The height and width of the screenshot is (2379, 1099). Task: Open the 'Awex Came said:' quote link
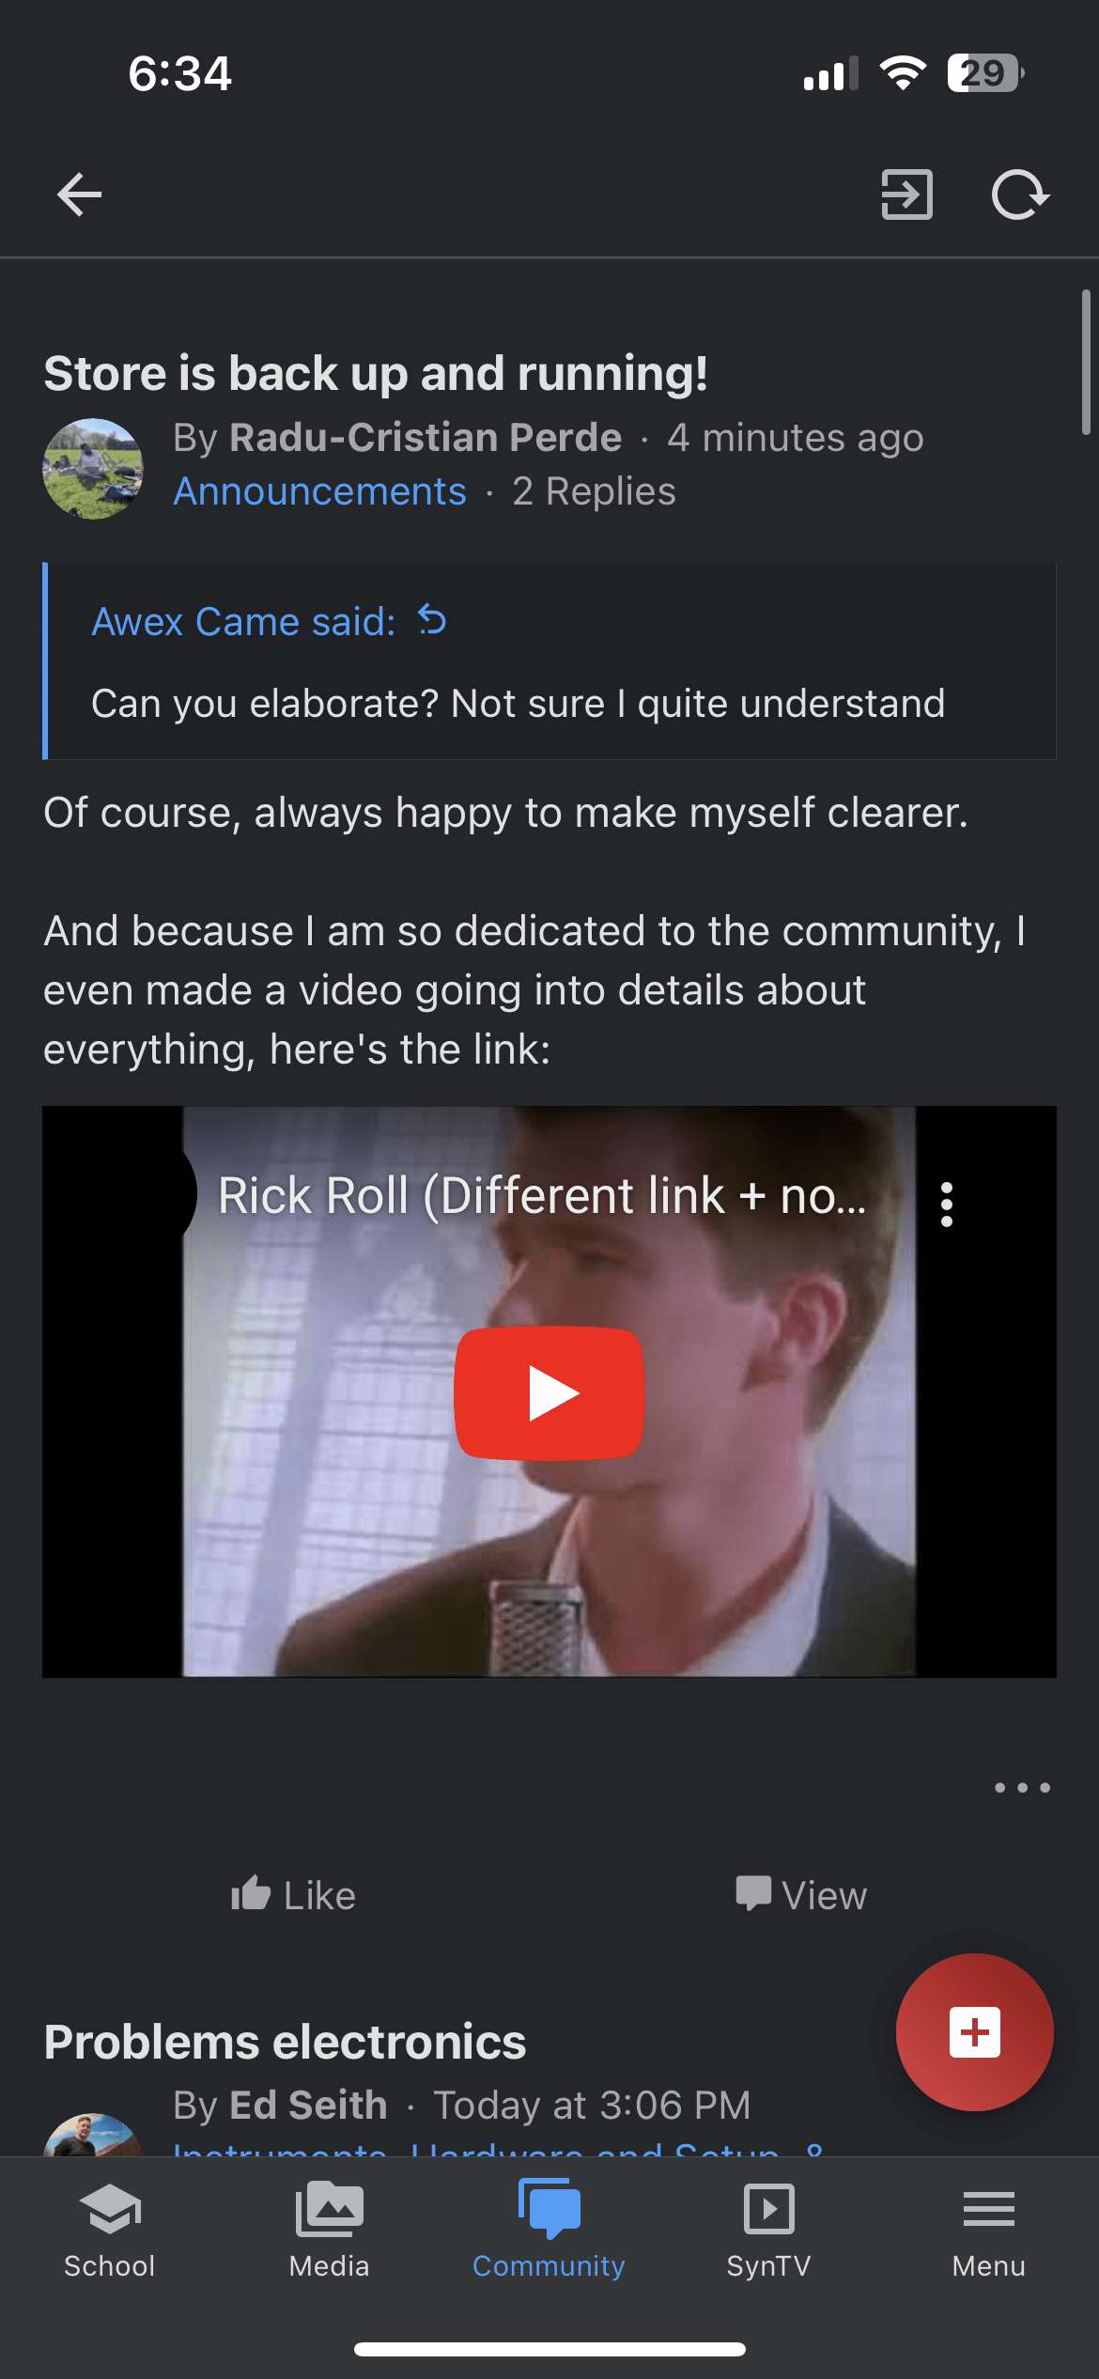(243, 621)
